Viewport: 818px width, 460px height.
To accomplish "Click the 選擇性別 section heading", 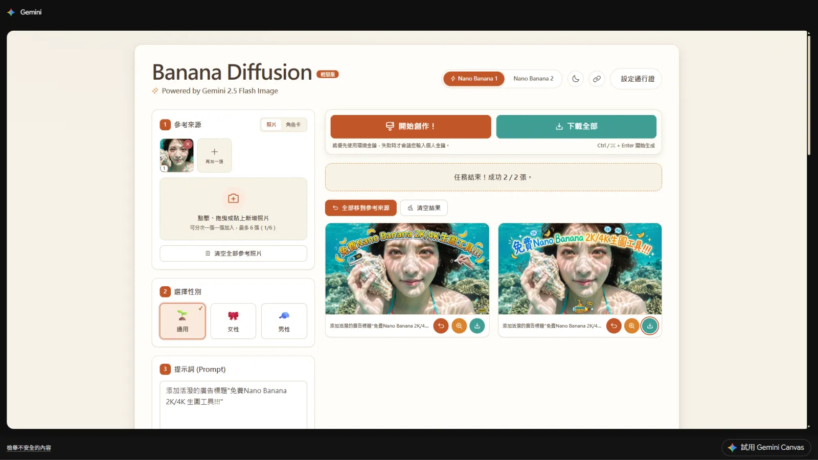I will pos(188,292).
